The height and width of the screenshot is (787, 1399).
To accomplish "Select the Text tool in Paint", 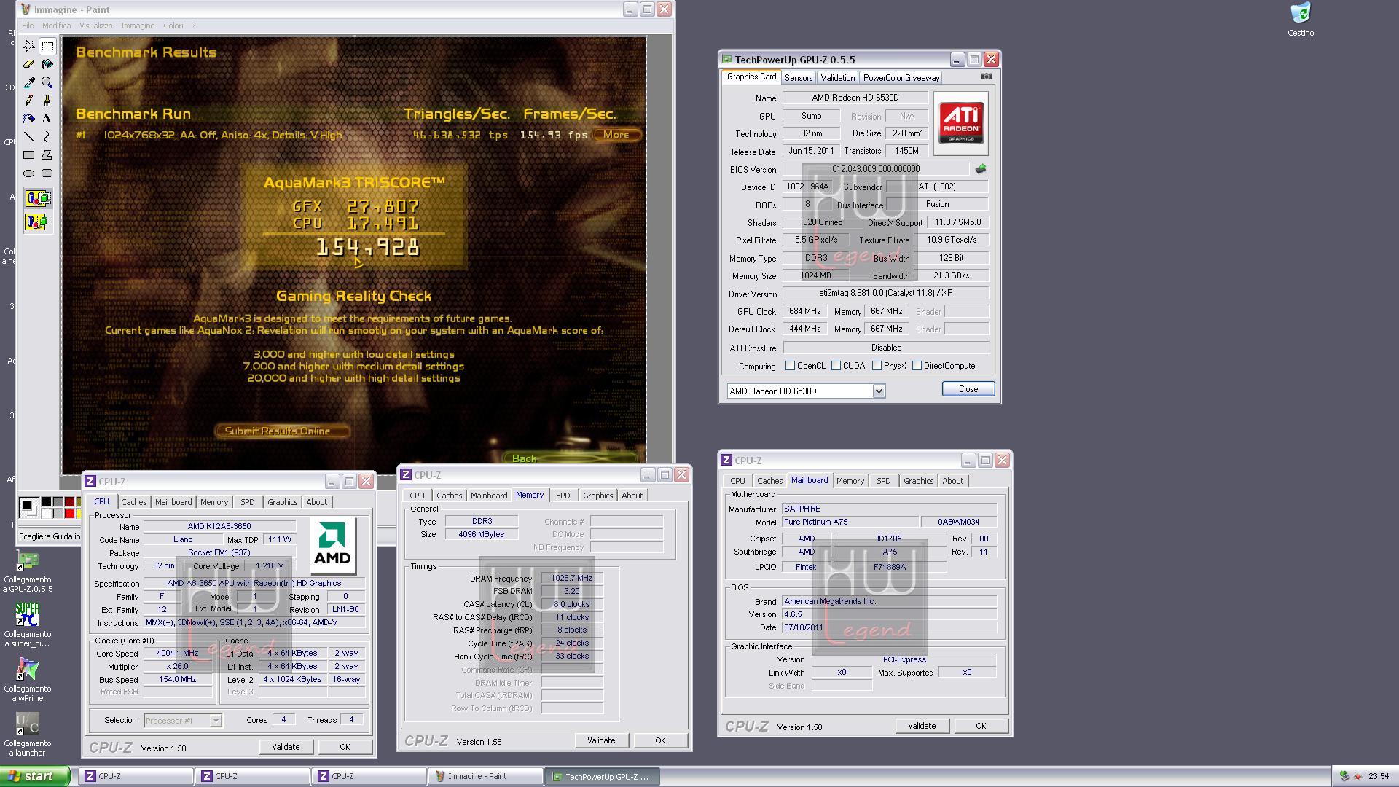I will tap(47, 118).
